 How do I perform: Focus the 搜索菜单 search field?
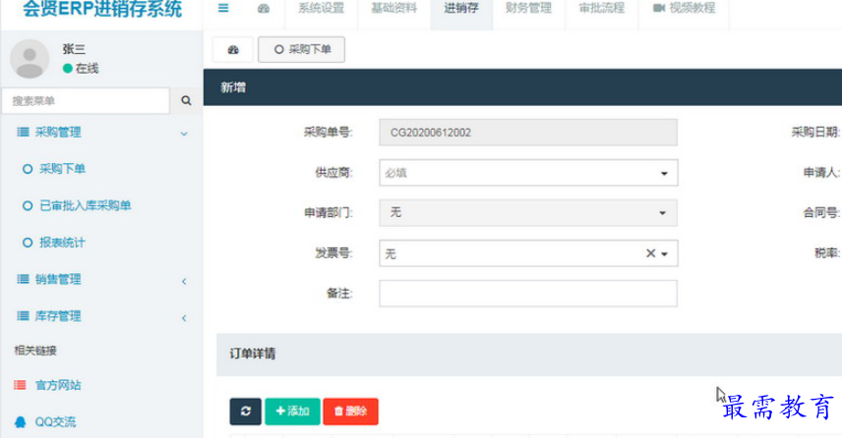point(86,101)
